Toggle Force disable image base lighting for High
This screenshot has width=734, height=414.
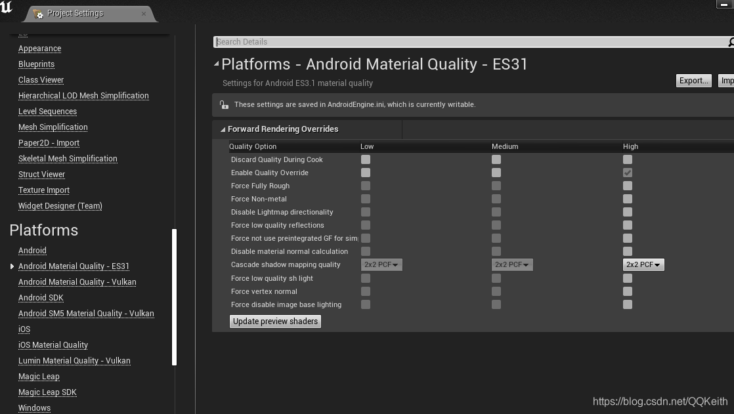pyautogui.click(x=627, y=304)
